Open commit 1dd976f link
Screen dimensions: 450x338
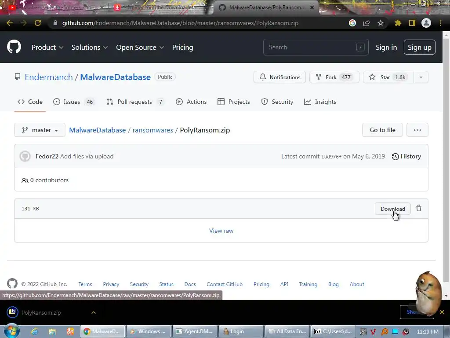click(331, 157)
